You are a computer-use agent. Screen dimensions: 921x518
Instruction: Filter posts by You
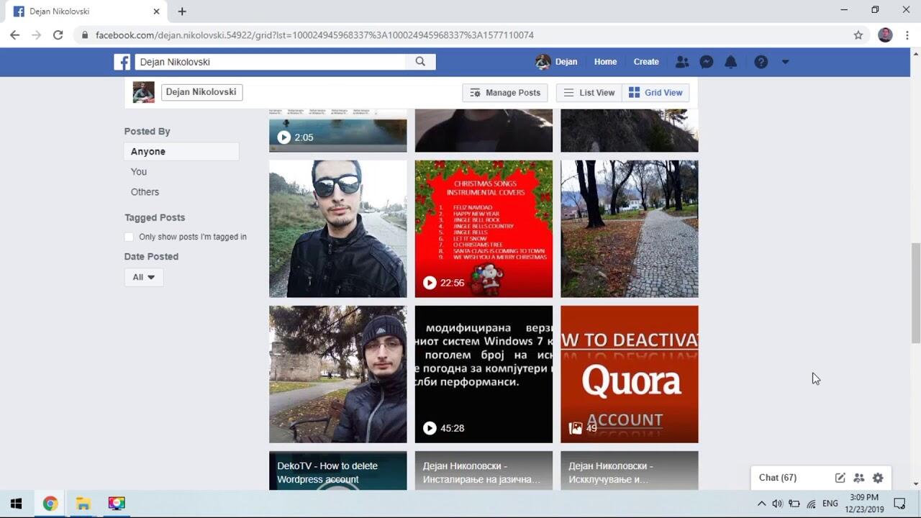[x=139, y=172]
